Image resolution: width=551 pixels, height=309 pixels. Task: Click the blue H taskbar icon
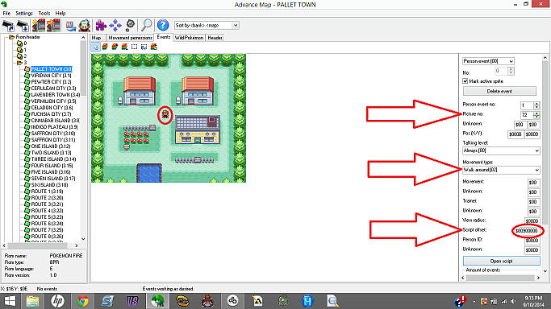pyautogui.click(x=307, y=301)
